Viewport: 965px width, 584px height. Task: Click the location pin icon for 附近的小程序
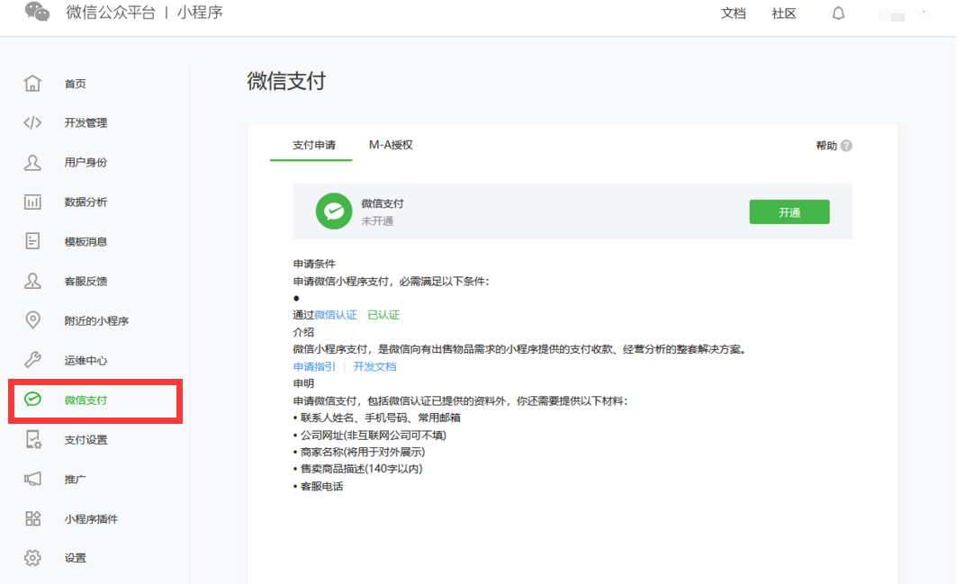32,320
